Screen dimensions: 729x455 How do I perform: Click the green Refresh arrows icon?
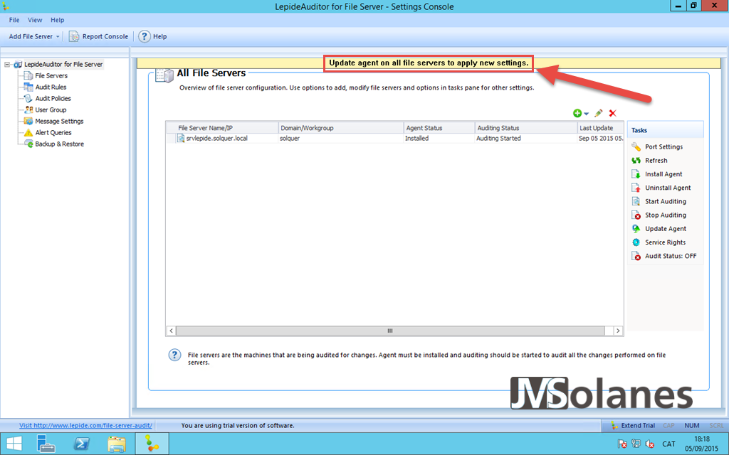(x=636, y=161)
